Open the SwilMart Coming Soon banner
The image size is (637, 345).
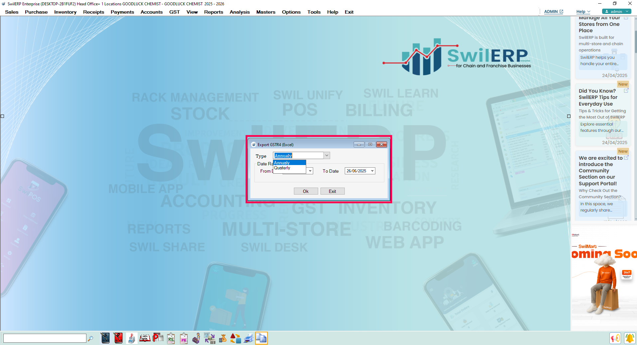[604, 278]
